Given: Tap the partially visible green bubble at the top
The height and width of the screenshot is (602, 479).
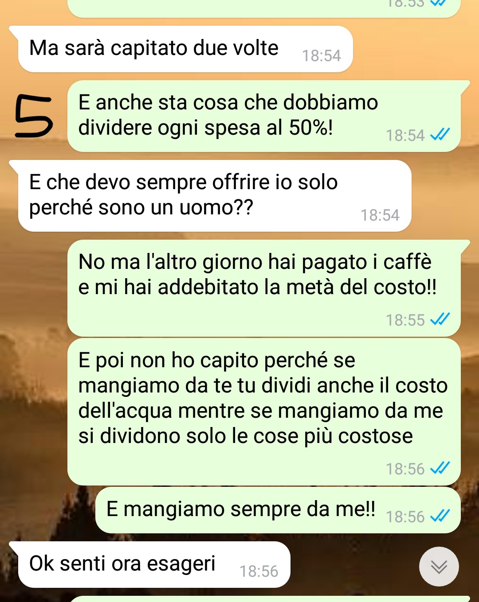Looking at the screenshot, I should (264, 8).
